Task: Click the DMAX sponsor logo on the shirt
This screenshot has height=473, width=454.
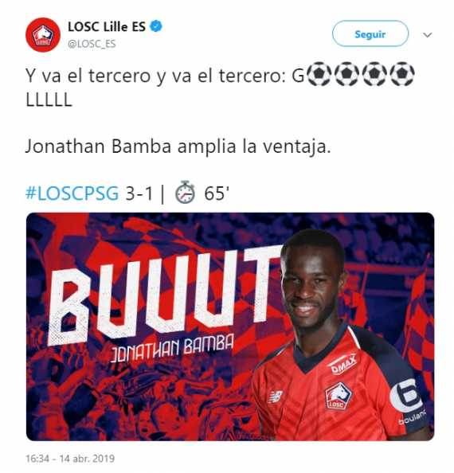Action: pos(342,365)
